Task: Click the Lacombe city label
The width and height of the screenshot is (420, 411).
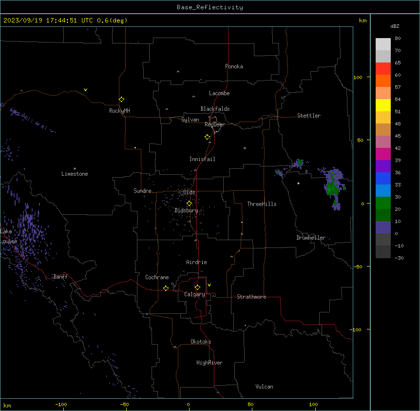Action: pos(219,93)
